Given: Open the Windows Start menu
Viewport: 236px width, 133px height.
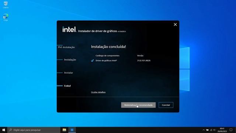Looking at the screenshot, I should tap(4, 130).
